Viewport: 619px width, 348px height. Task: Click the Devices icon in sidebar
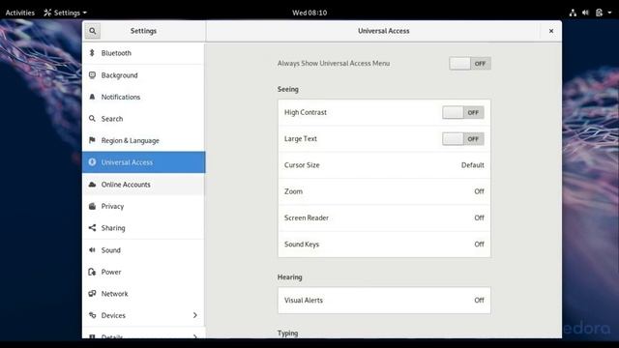(92, 315)
